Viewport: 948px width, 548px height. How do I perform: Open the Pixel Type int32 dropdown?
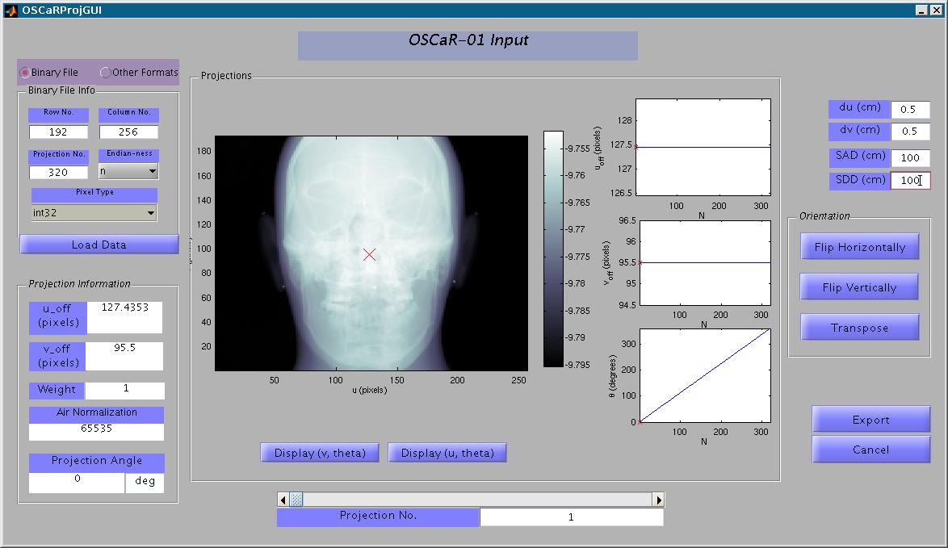tap(94, 213)
